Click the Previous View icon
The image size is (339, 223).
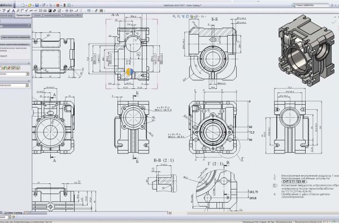pos(183,16)
